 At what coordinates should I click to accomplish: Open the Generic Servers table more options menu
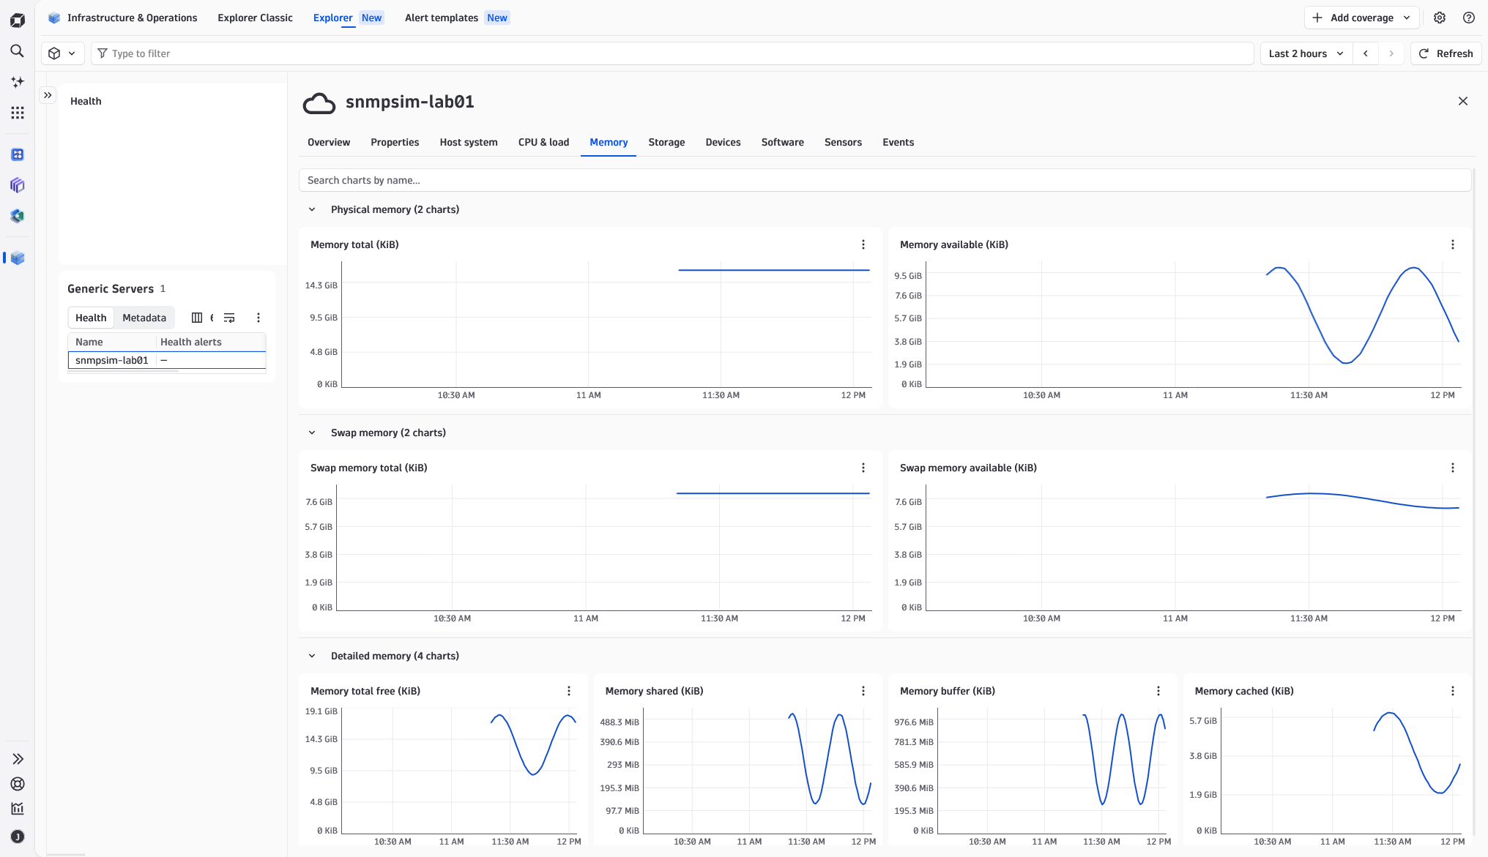[x=258, y=318]
